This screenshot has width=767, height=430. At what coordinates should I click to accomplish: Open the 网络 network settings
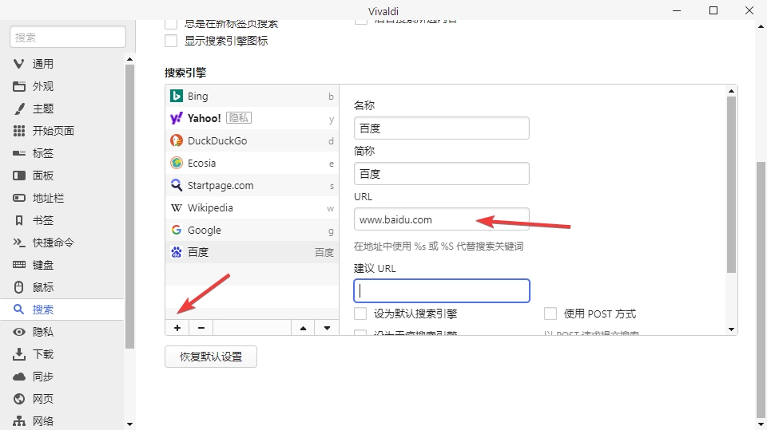62,420
